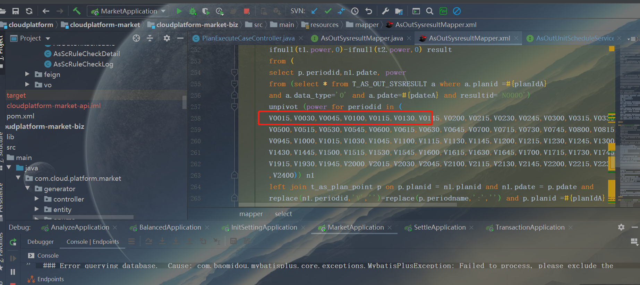The height and width of the screenshot is (285, 640).
Task: Show SVN history with the clock icon
Action: (x=355, y=11)
